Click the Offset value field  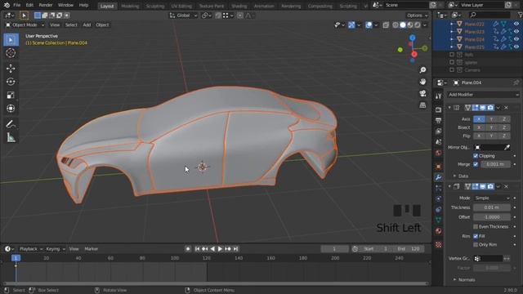click(x=492, y=217)
